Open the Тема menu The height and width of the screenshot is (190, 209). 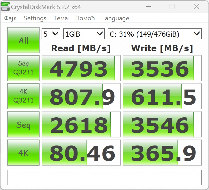tap(61, 18)
